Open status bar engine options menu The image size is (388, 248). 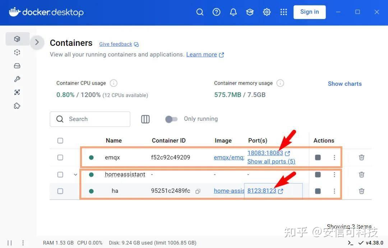coord(23,243)
